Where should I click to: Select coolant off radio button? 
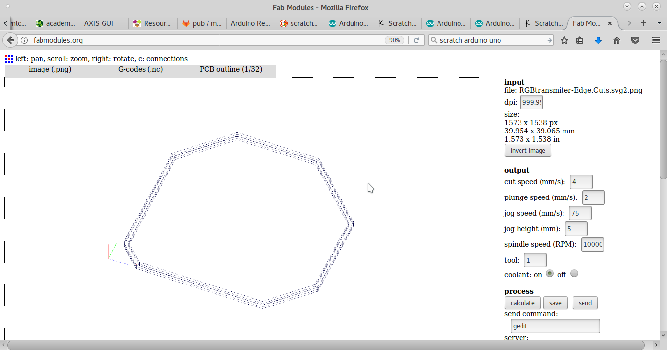(x=574, y=273)
